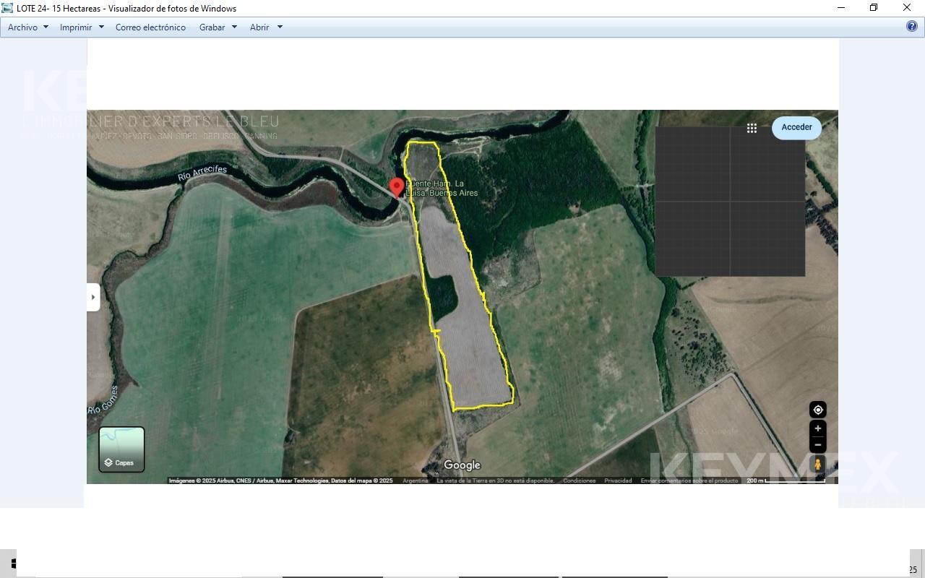Click the Google logo on the map
The width and height of the screenshot is (925, 578).
462,465
